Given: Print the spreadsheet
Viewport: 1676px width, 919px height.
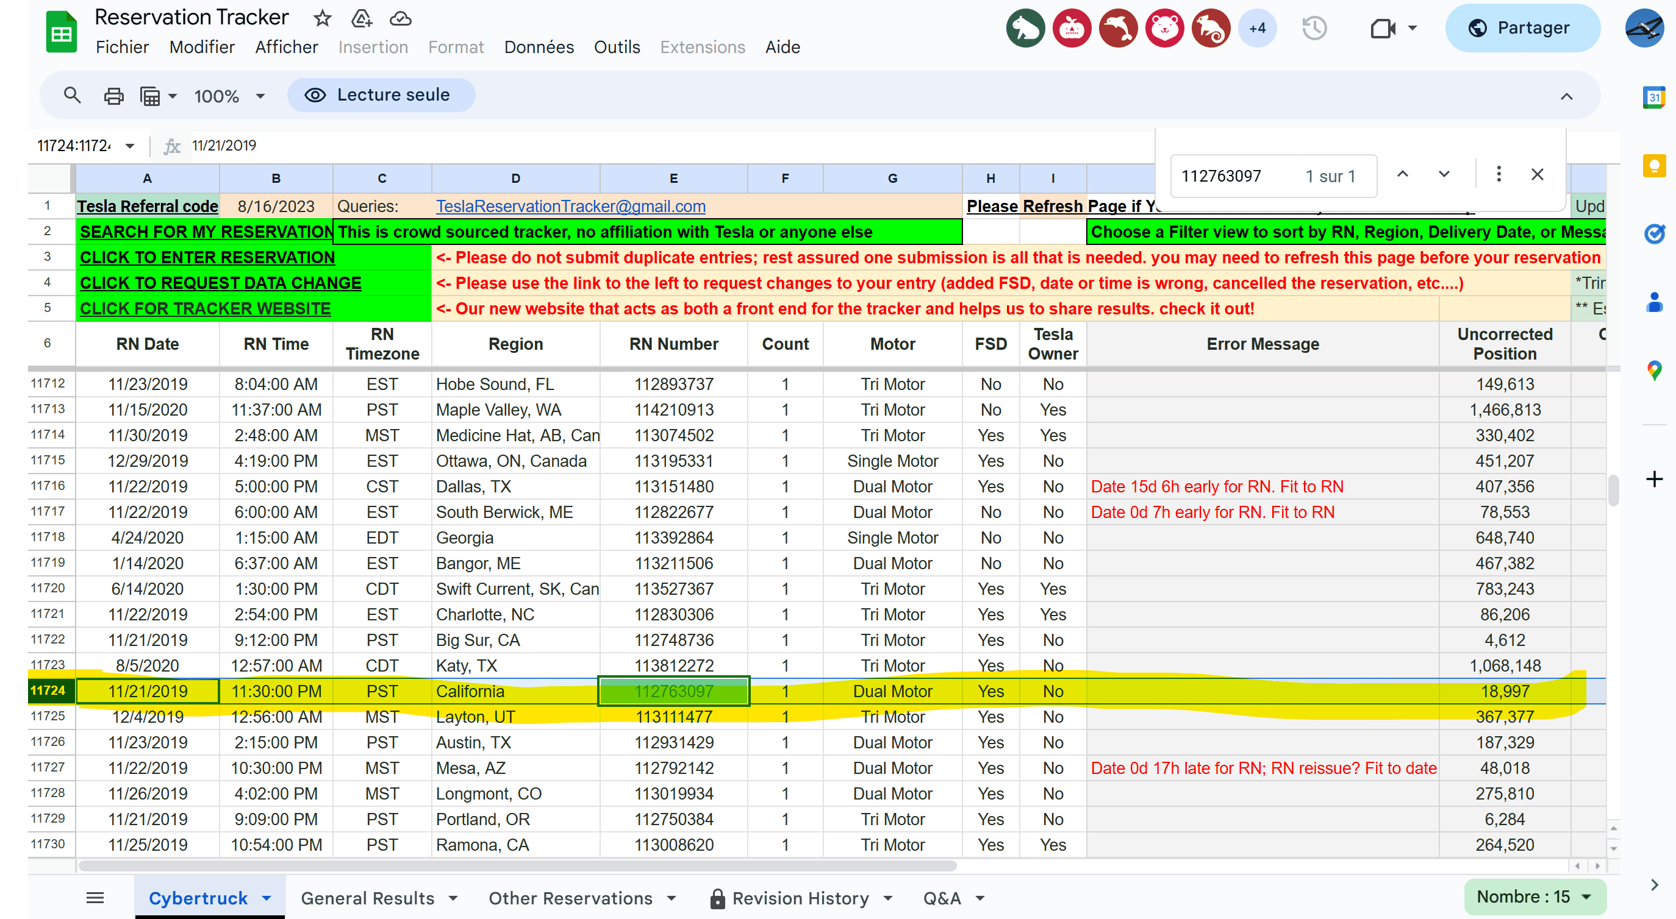Looking at the screenshot, I should click(113, 96).
